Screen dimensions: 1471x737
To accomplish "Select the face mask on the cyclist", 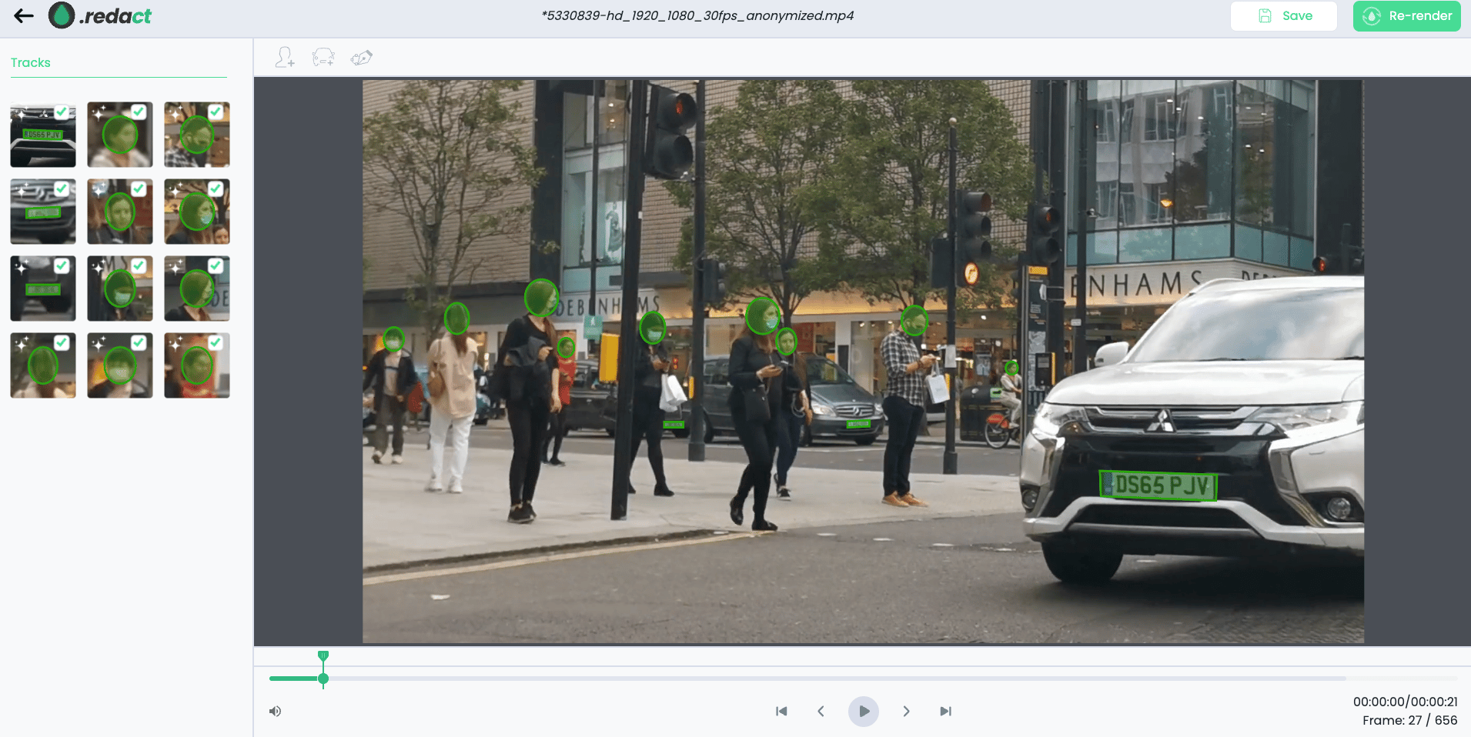I will pos(1011,368).
